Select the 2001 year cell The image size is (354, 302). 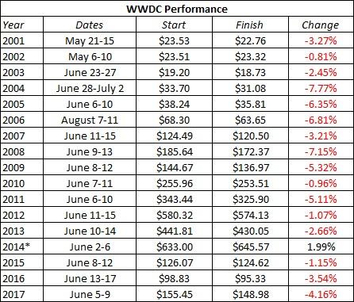point(22,40)
